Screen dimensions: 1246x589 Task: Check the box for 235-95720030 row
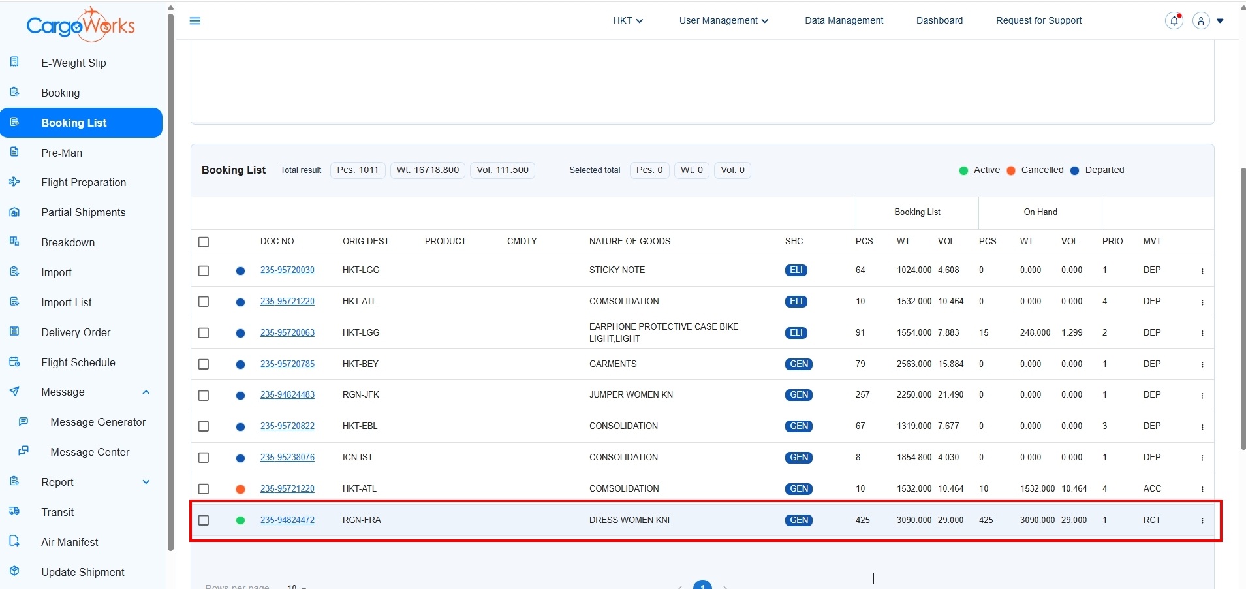[x=204, y=271]
